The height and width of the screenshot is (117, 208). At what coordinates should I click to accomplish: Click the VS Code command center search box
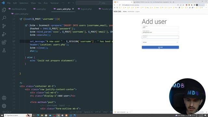(x=94, y=3)
